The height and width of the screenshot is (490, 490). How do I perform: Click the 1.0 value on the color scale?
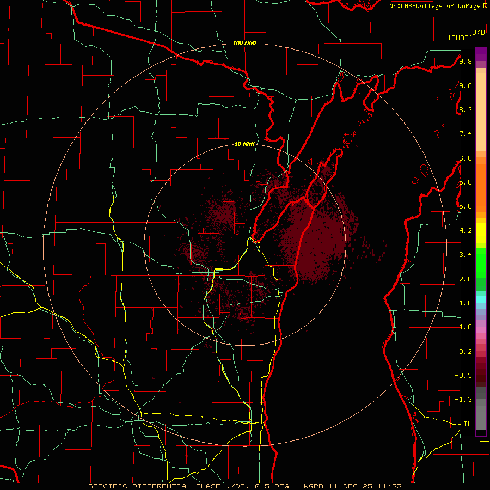[x=465, y=327]
